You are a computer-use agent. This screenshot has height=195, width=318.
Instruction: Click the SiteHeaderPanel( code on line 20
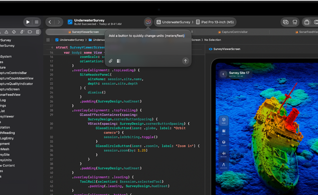[95, 75]
